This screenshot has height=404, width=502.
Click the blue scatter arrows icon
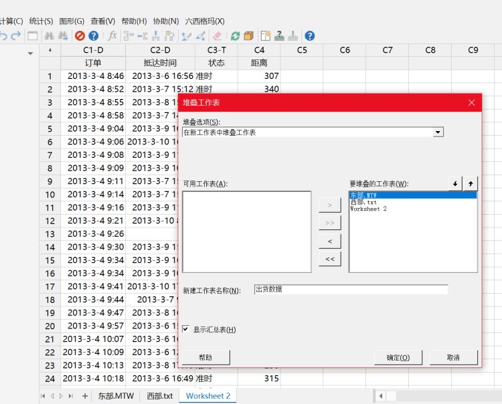[186, 36]
